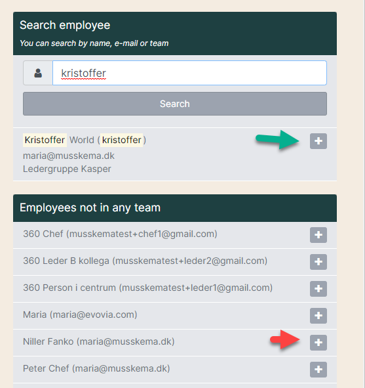
Task: Click 360 Leder B kollega row text
Action: [145, 261]
